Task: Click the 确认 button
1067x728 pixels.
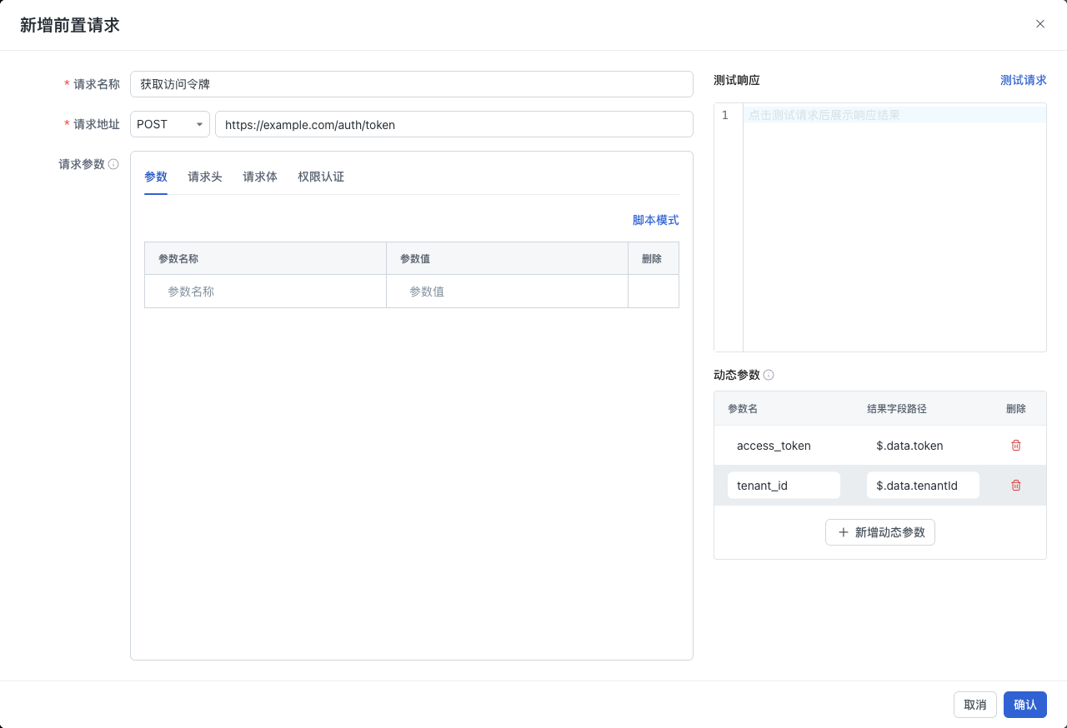Action: point(1025,705)
